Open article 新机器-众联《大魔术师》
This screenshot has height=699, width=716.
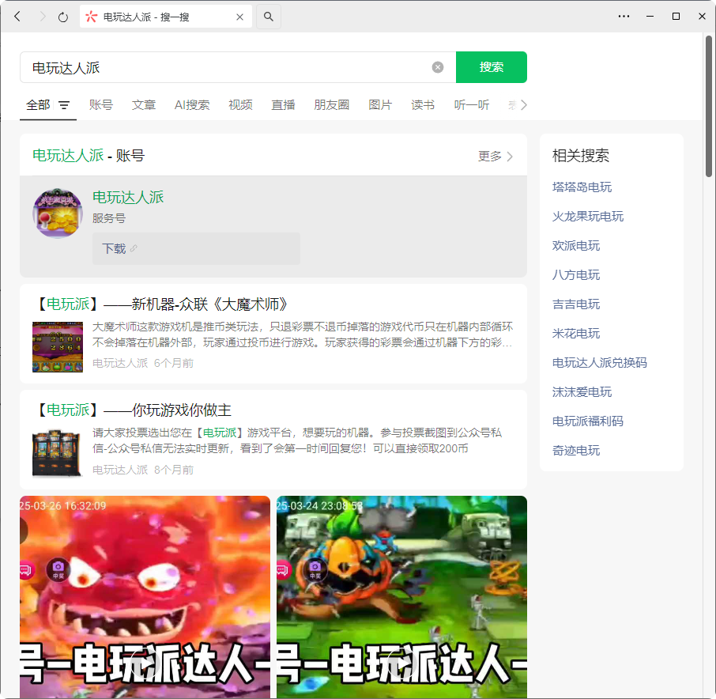(161, 304)
